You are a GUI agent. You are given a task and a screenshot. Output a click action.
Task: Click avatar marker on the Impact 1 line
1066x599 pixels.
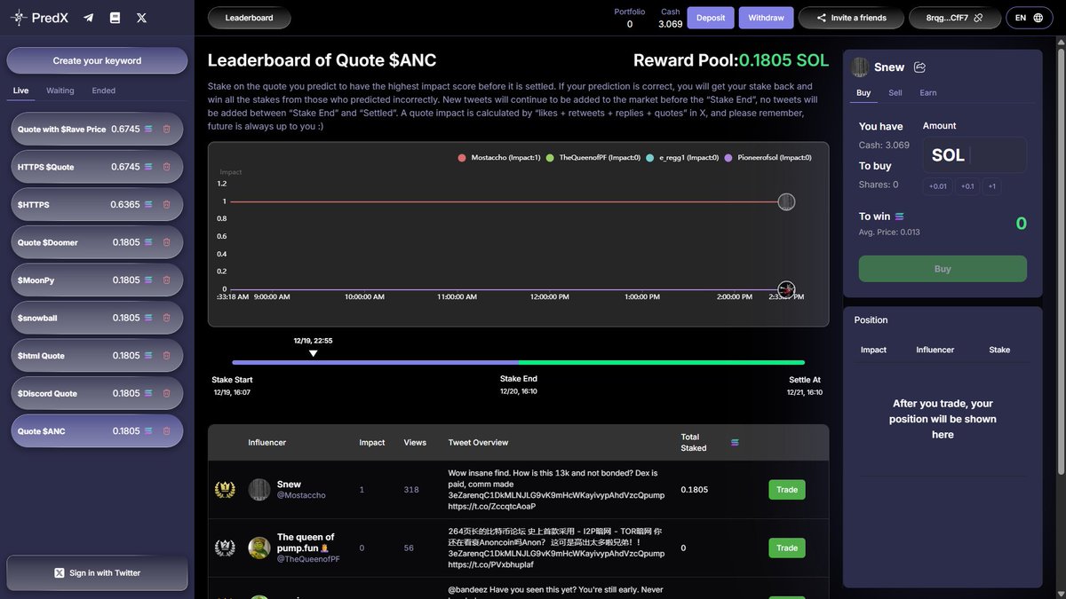[786, 202]
